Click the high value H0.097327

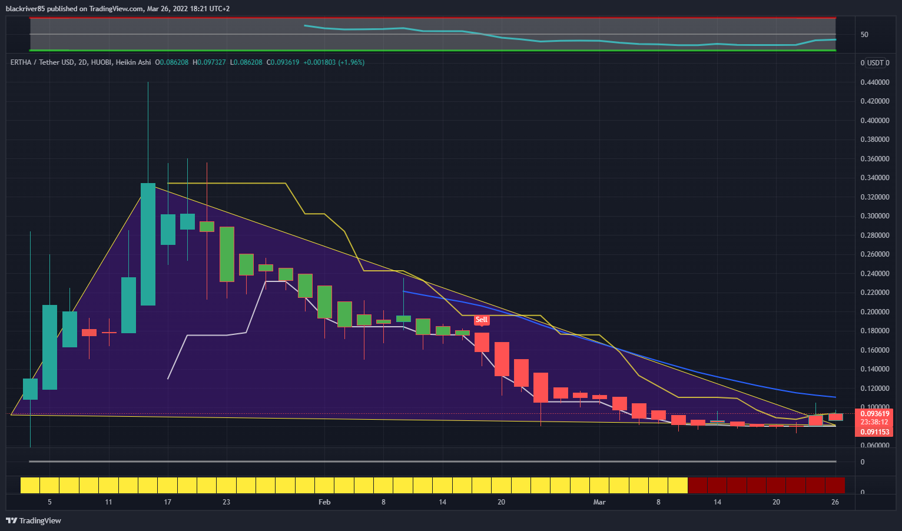[x=209, y=62]
